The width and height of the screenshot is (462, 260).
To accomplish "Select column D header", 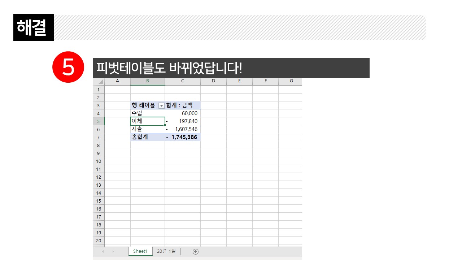I will (213, 81).
